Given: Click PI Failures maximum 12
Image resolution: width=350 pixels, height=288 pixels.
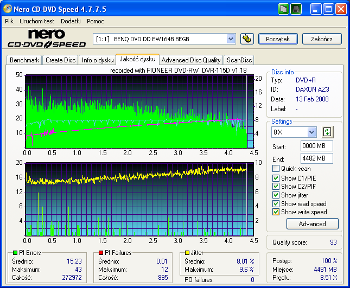Looking at the screenshot, I should [x=164, y=270].
